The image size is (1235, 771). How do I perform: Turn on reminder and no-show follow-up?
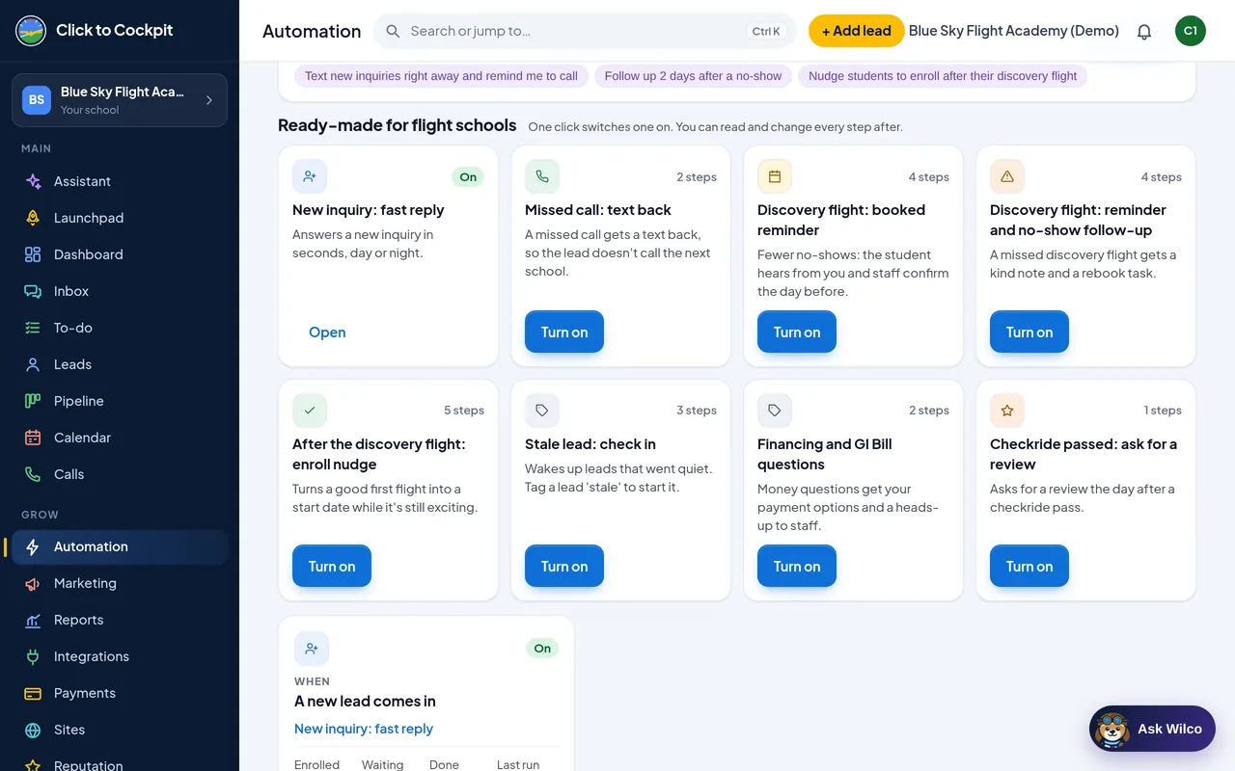coord(1029,332)
